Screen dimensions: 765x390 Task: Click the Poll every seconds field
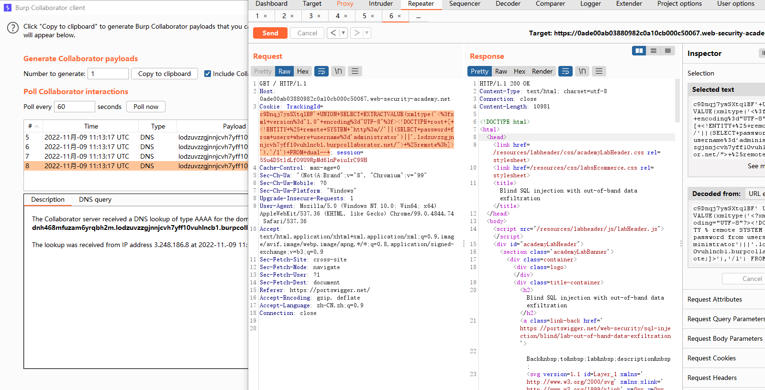point(75,107)
